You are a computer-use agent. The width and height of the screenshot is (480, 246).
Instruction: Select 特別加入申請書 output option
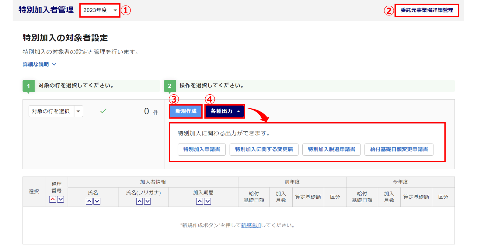(x=202, y=150)
